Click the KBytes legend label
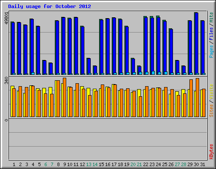The width and height of the screenshot is (216, 169). pyautogui.click(x=211, y=152)
